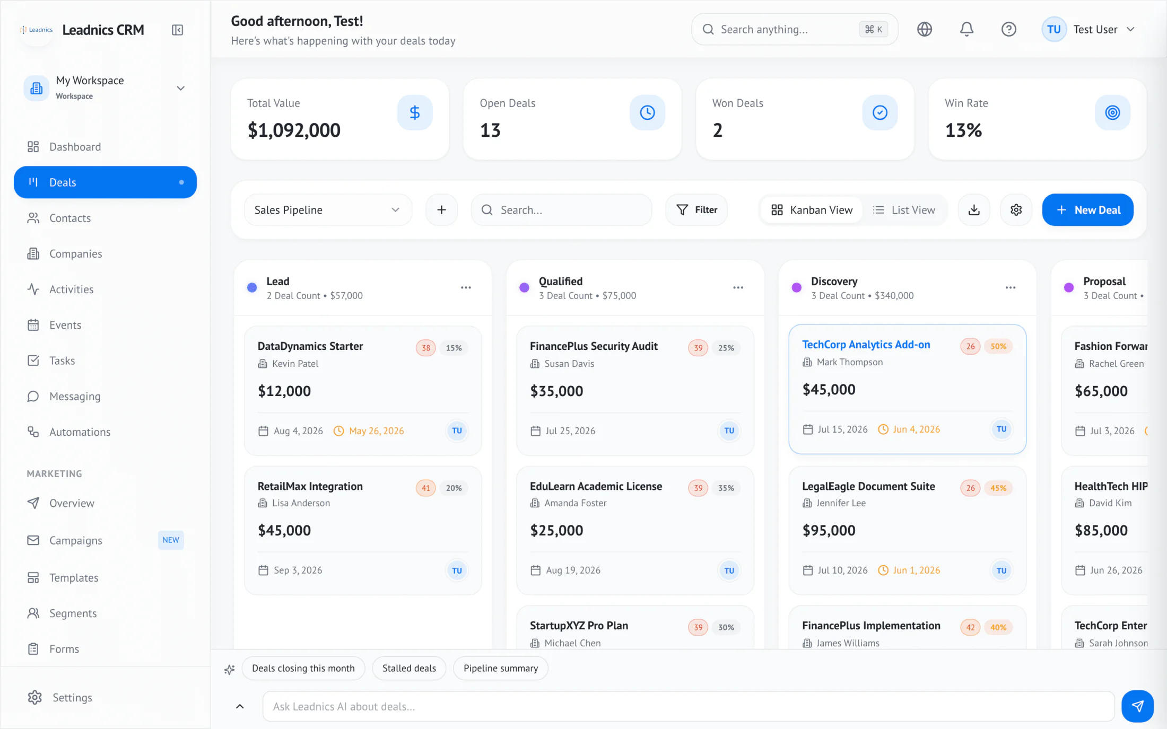
Task: Click the Discovery stage purple color dot
Action: pos(796,287)
